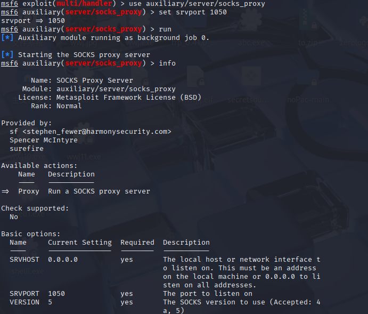368x314 pixels.
Task: Click the 'Current Setting' column header
Action: 80,243
